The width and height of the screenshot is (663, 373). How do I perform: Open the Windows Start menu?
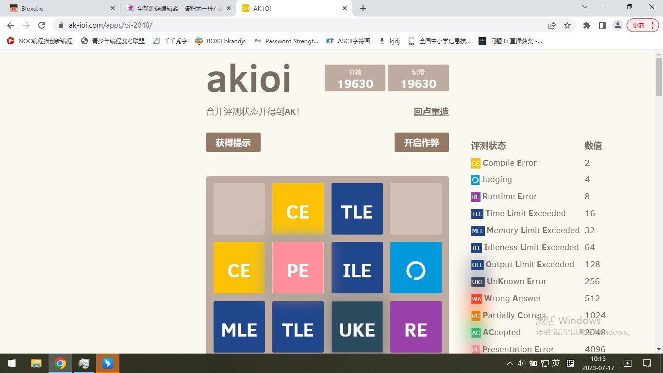pyautogui.click(x=12, y=363)
